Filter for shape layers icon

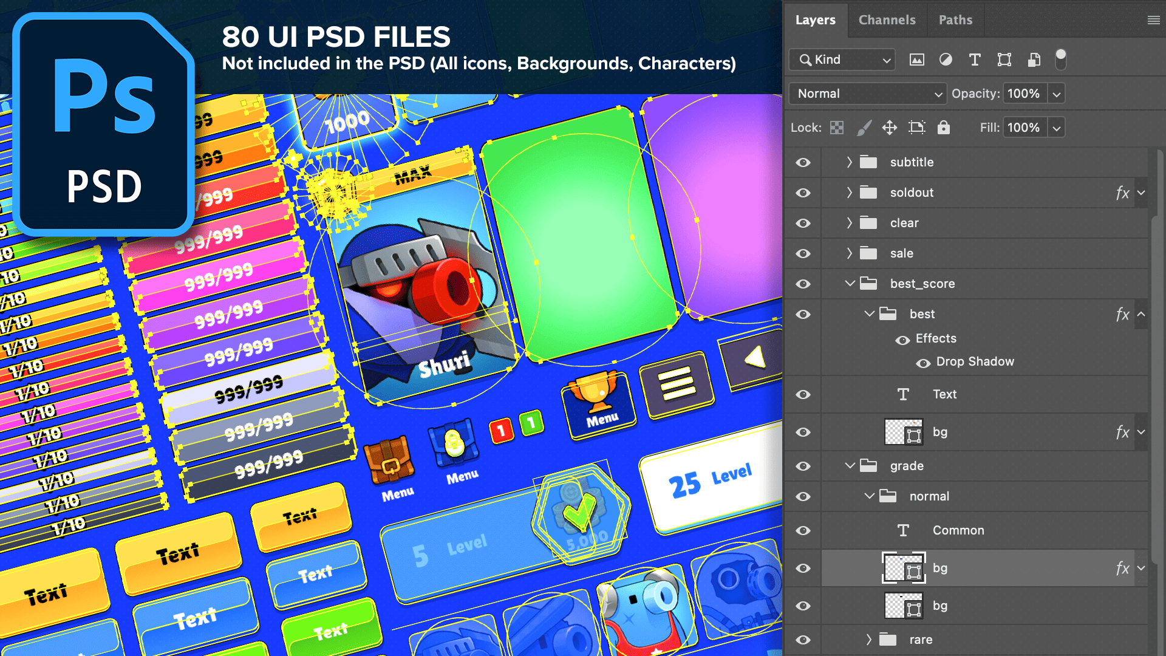coord(1004,60)
